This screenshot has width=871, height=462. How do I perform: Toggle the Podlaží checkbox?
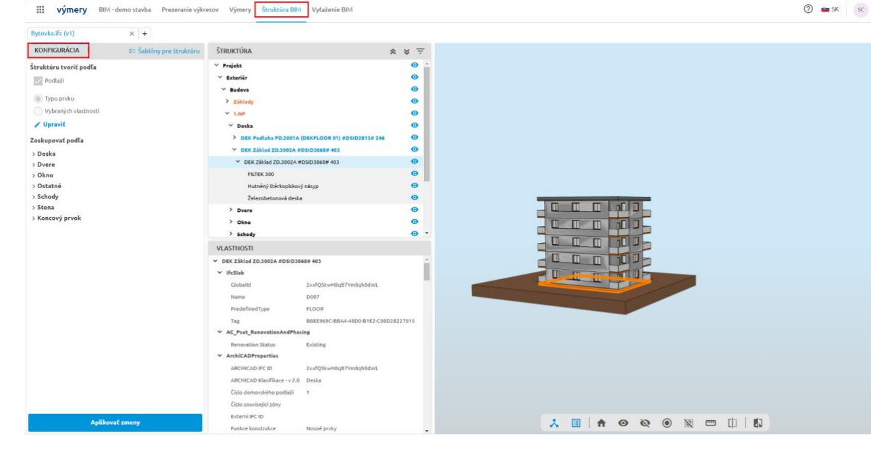(38, 81)
